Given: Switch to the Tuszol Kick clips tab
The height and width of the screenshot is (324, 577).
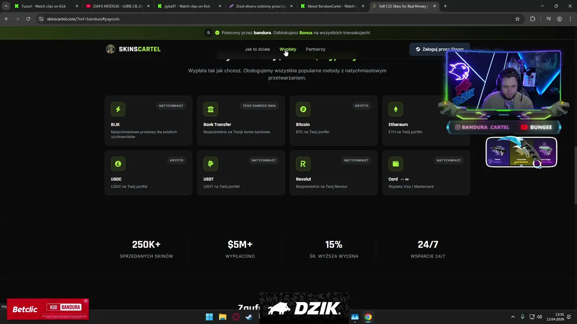Looking at the screenshot, I should (x=46, y=6).
